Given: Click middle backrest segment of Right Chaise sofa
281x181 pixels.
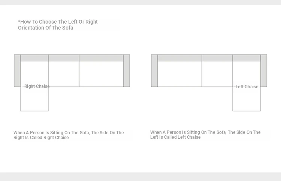Looking at the screenshot, I should 64,58.
